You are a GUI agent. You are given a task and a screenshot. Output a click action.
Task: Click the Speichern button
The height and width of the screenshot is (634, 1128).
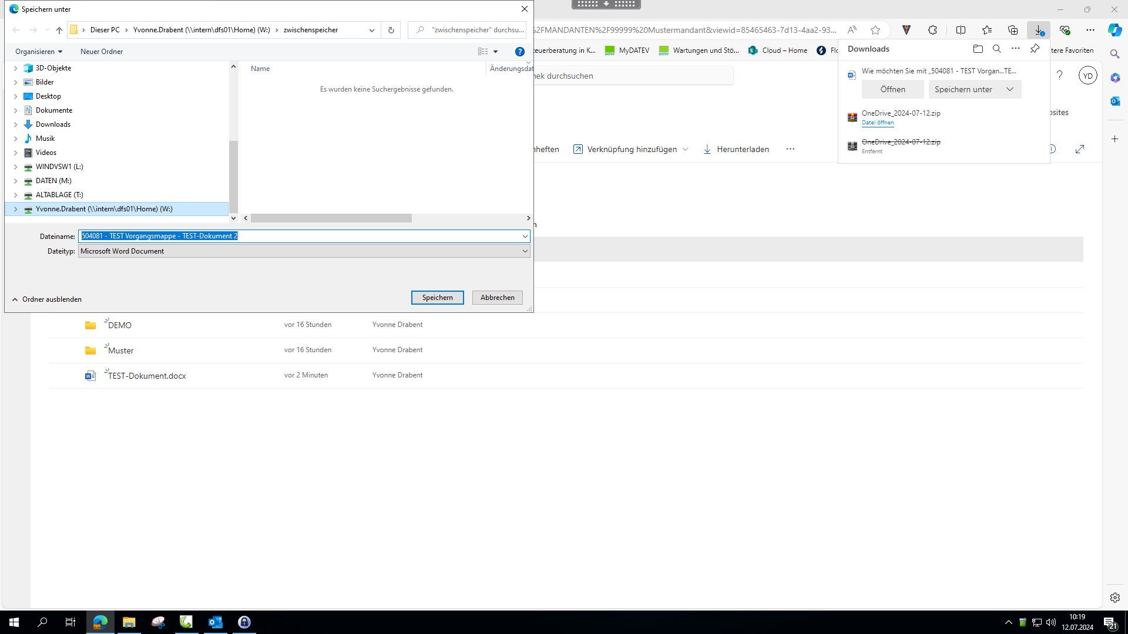click(x=437, y=298)
